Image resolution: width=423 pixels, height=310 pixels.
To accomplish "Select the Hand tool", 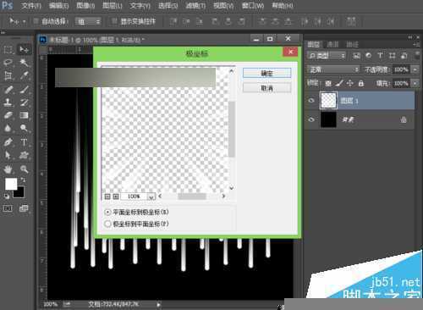I will [x=8, y=169].
